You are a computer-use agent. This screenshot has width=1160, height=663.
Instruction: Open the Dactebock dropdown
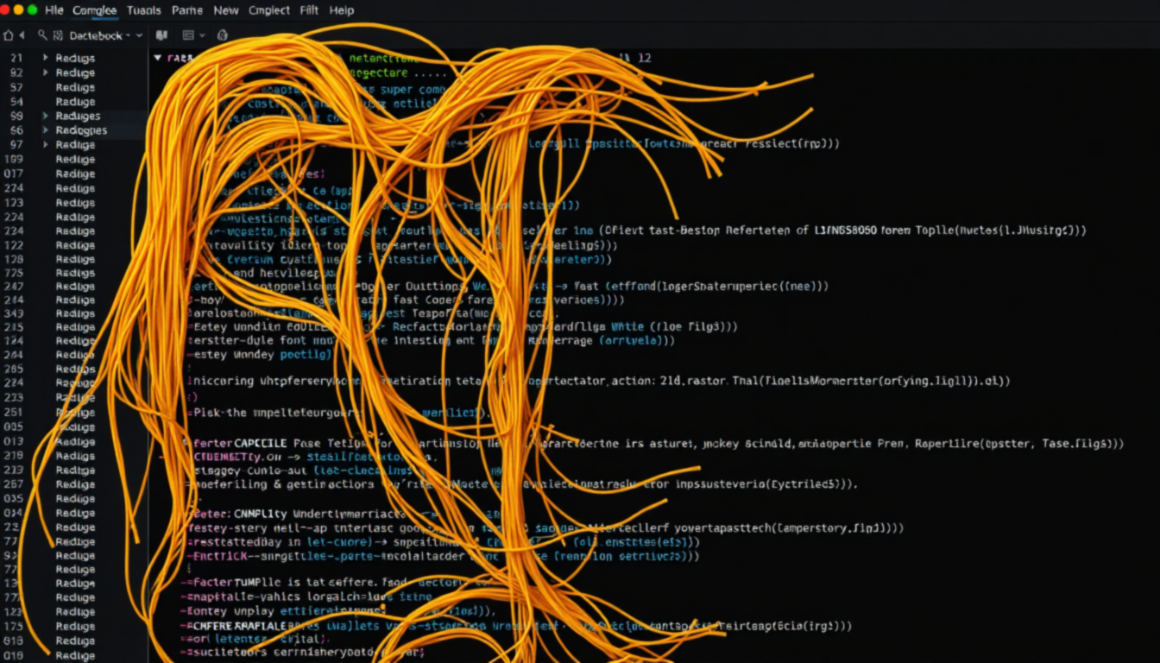tap(105, 35)
